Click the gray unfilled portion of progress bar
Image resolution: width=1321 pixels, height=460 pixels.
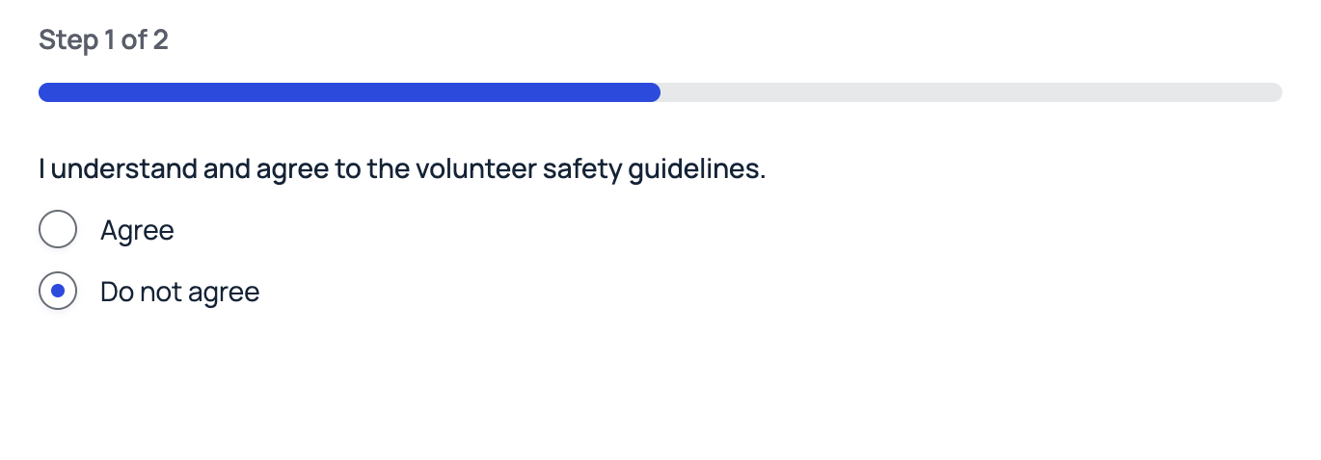[x=970, y=92]
